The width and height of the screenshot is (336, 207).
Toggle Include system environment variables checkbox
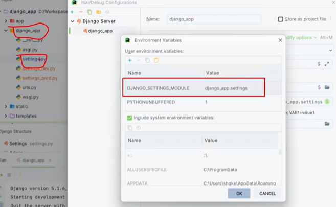(x=129, y=118)
